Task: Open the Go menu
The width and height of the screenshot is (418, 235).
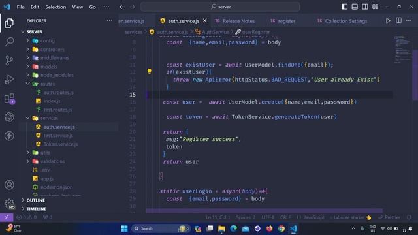Action: (92, 7)
